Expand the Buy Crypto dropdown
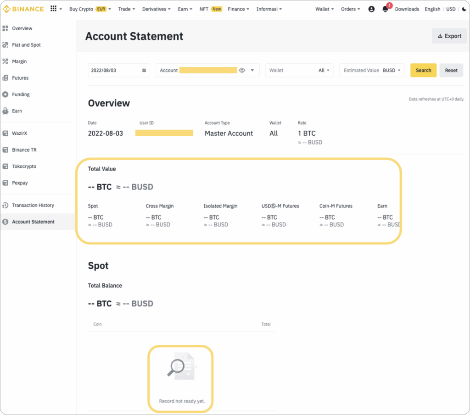 point(90,9)
